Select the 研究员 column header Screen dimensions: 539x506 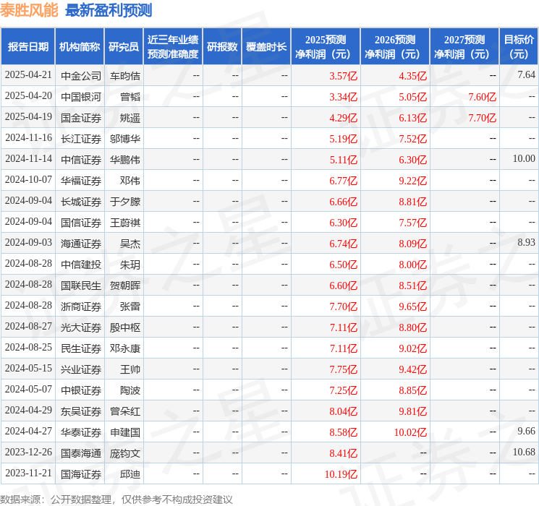click(x=124, y=47)
